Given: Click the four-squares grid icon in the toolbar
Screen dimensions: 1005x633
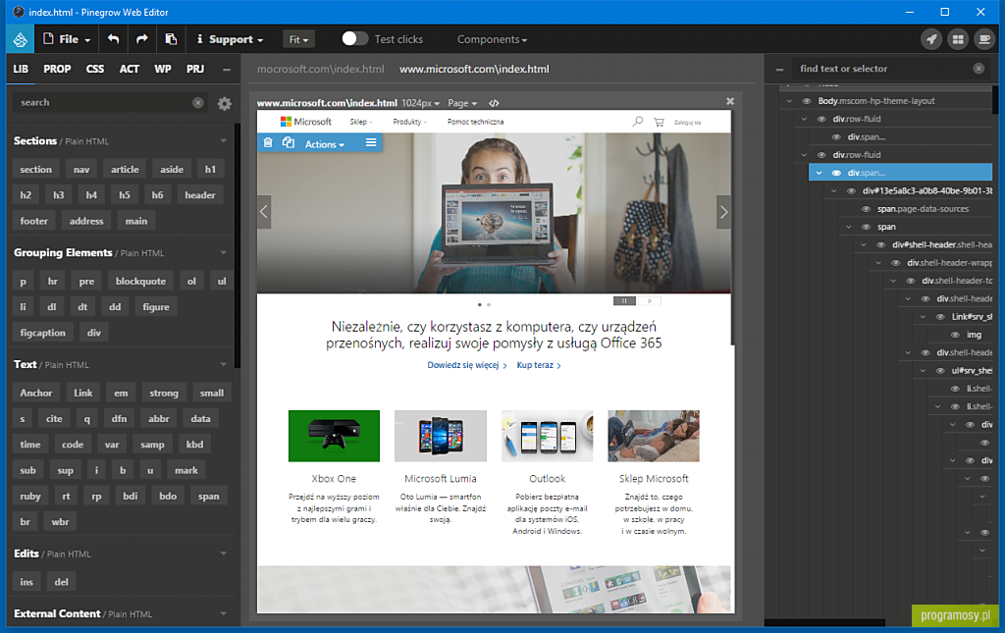Looking at the screenshot, I should click(958, 39).
